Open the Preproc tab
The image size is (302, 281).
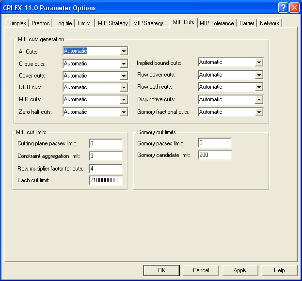[40, 23]
